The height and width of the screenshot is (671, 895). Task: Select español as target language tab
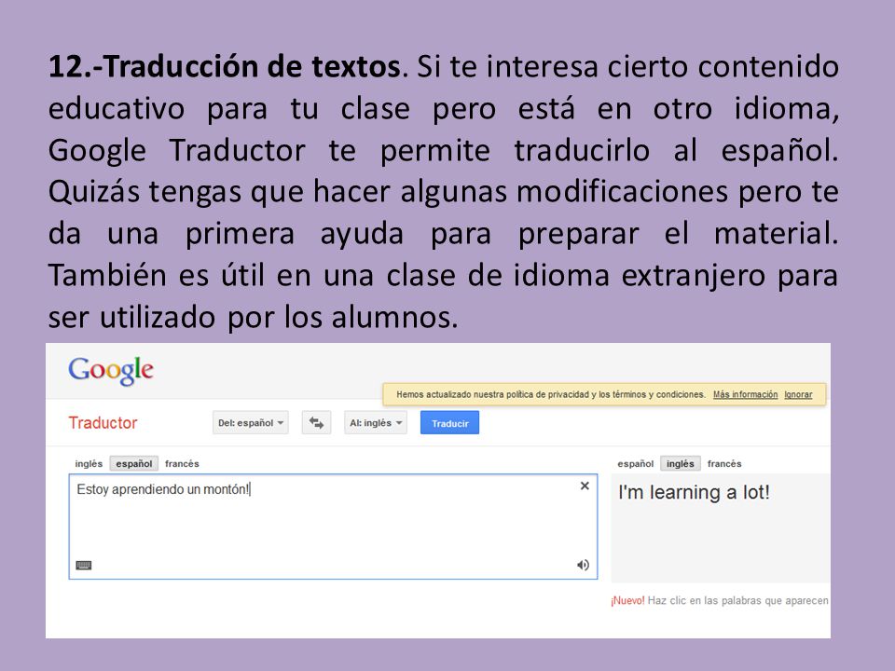(x=635, y=463)
